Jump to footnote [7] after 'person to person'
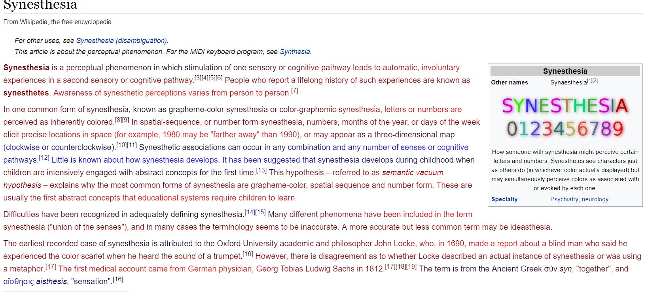Image resolution: width=646 pixels, height=292 pixels. tap(295, 90)
